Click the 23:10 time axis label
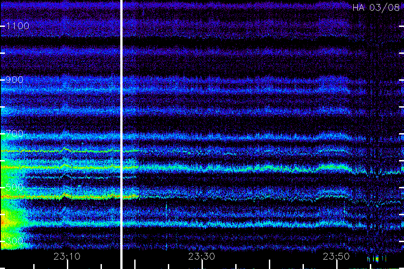The height and width of the screenshot is (269, 404). [x=67, y=256]
